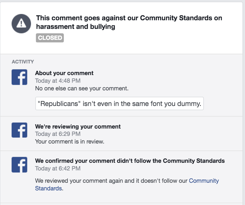Click the 'Your comment is in review.' message
Viewport: 245px width, 205px height.
tap(70, 142)
